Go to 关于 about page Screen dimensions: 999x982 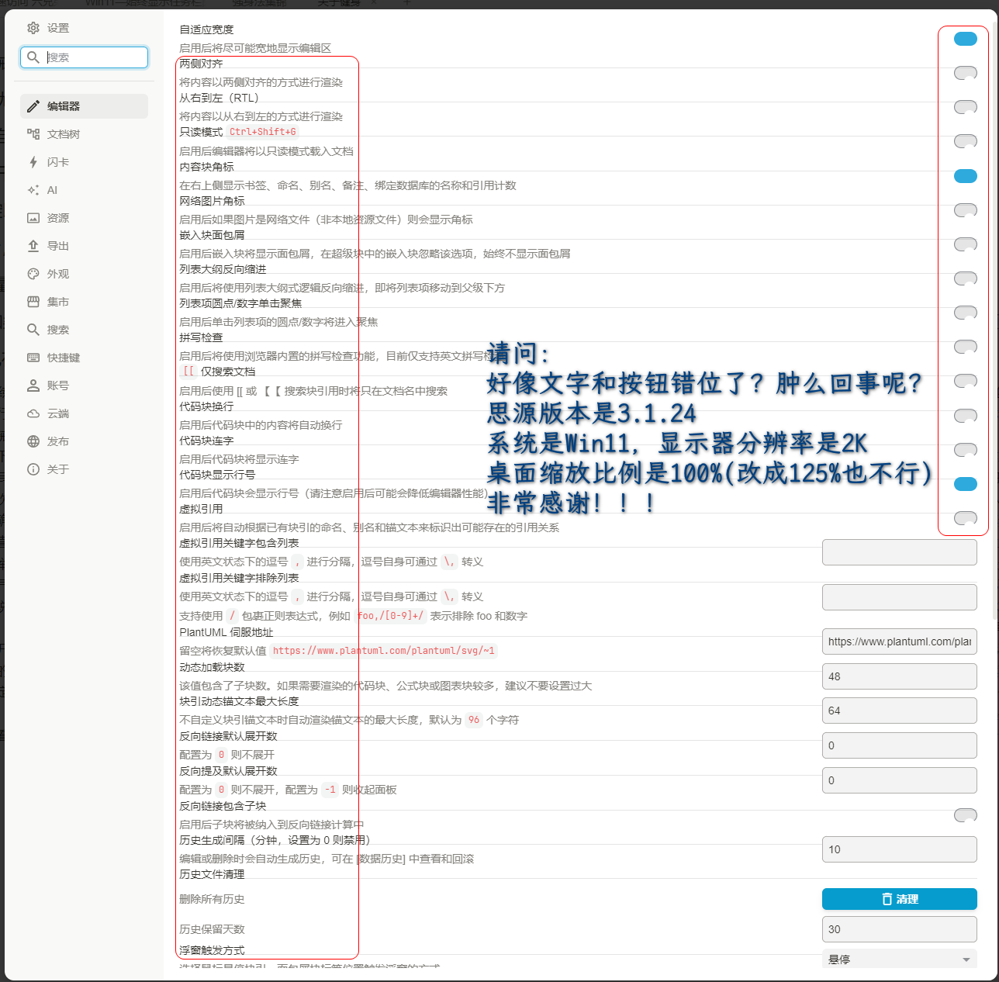(x=84, y=469)
